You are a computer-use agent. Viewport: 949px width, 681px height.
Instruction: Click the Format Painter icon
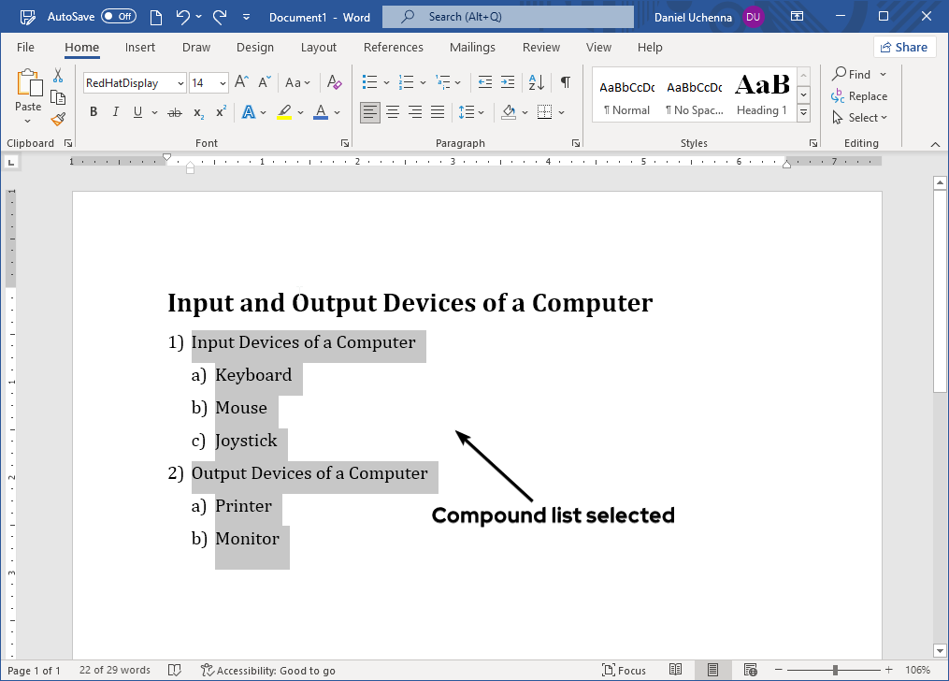tap(58, 119)
